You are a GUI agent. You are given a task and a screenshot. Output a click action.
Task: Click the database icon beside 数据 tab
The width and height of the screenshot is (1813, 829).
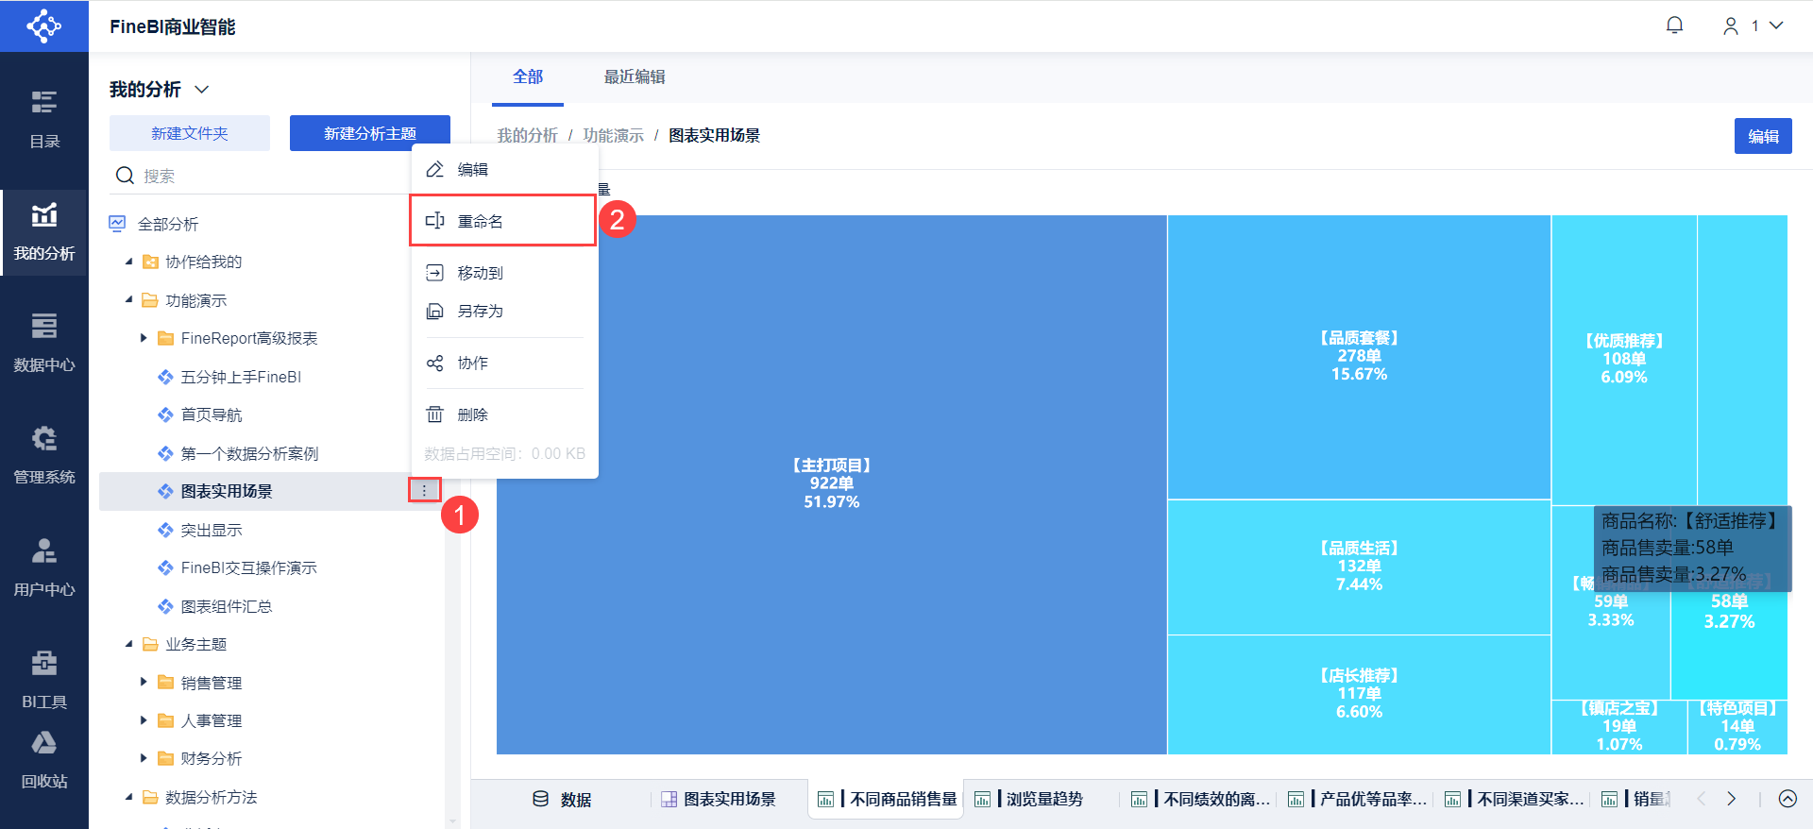tap(540, 799)
